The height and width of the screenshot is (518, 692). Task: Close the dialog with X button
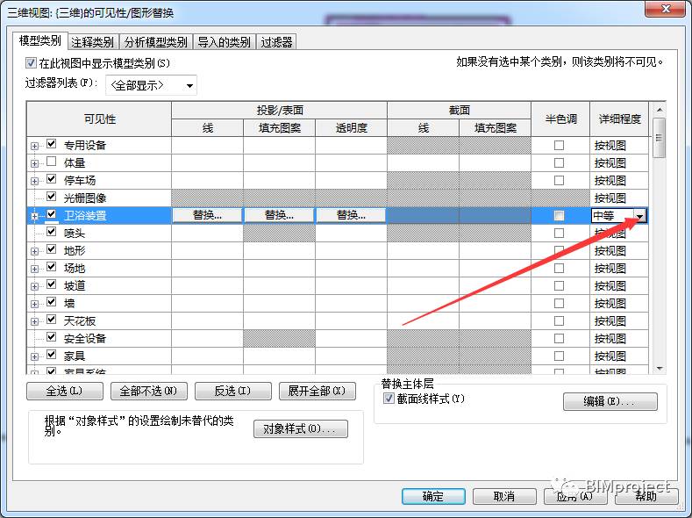(666, 9)
